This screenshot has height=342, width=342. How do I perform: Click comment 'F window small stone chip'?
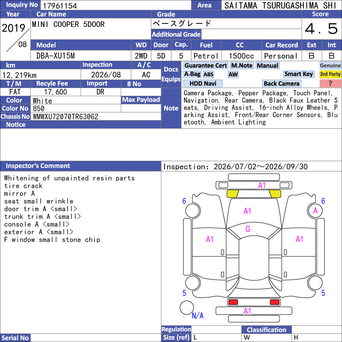click(x=52, y=240)
